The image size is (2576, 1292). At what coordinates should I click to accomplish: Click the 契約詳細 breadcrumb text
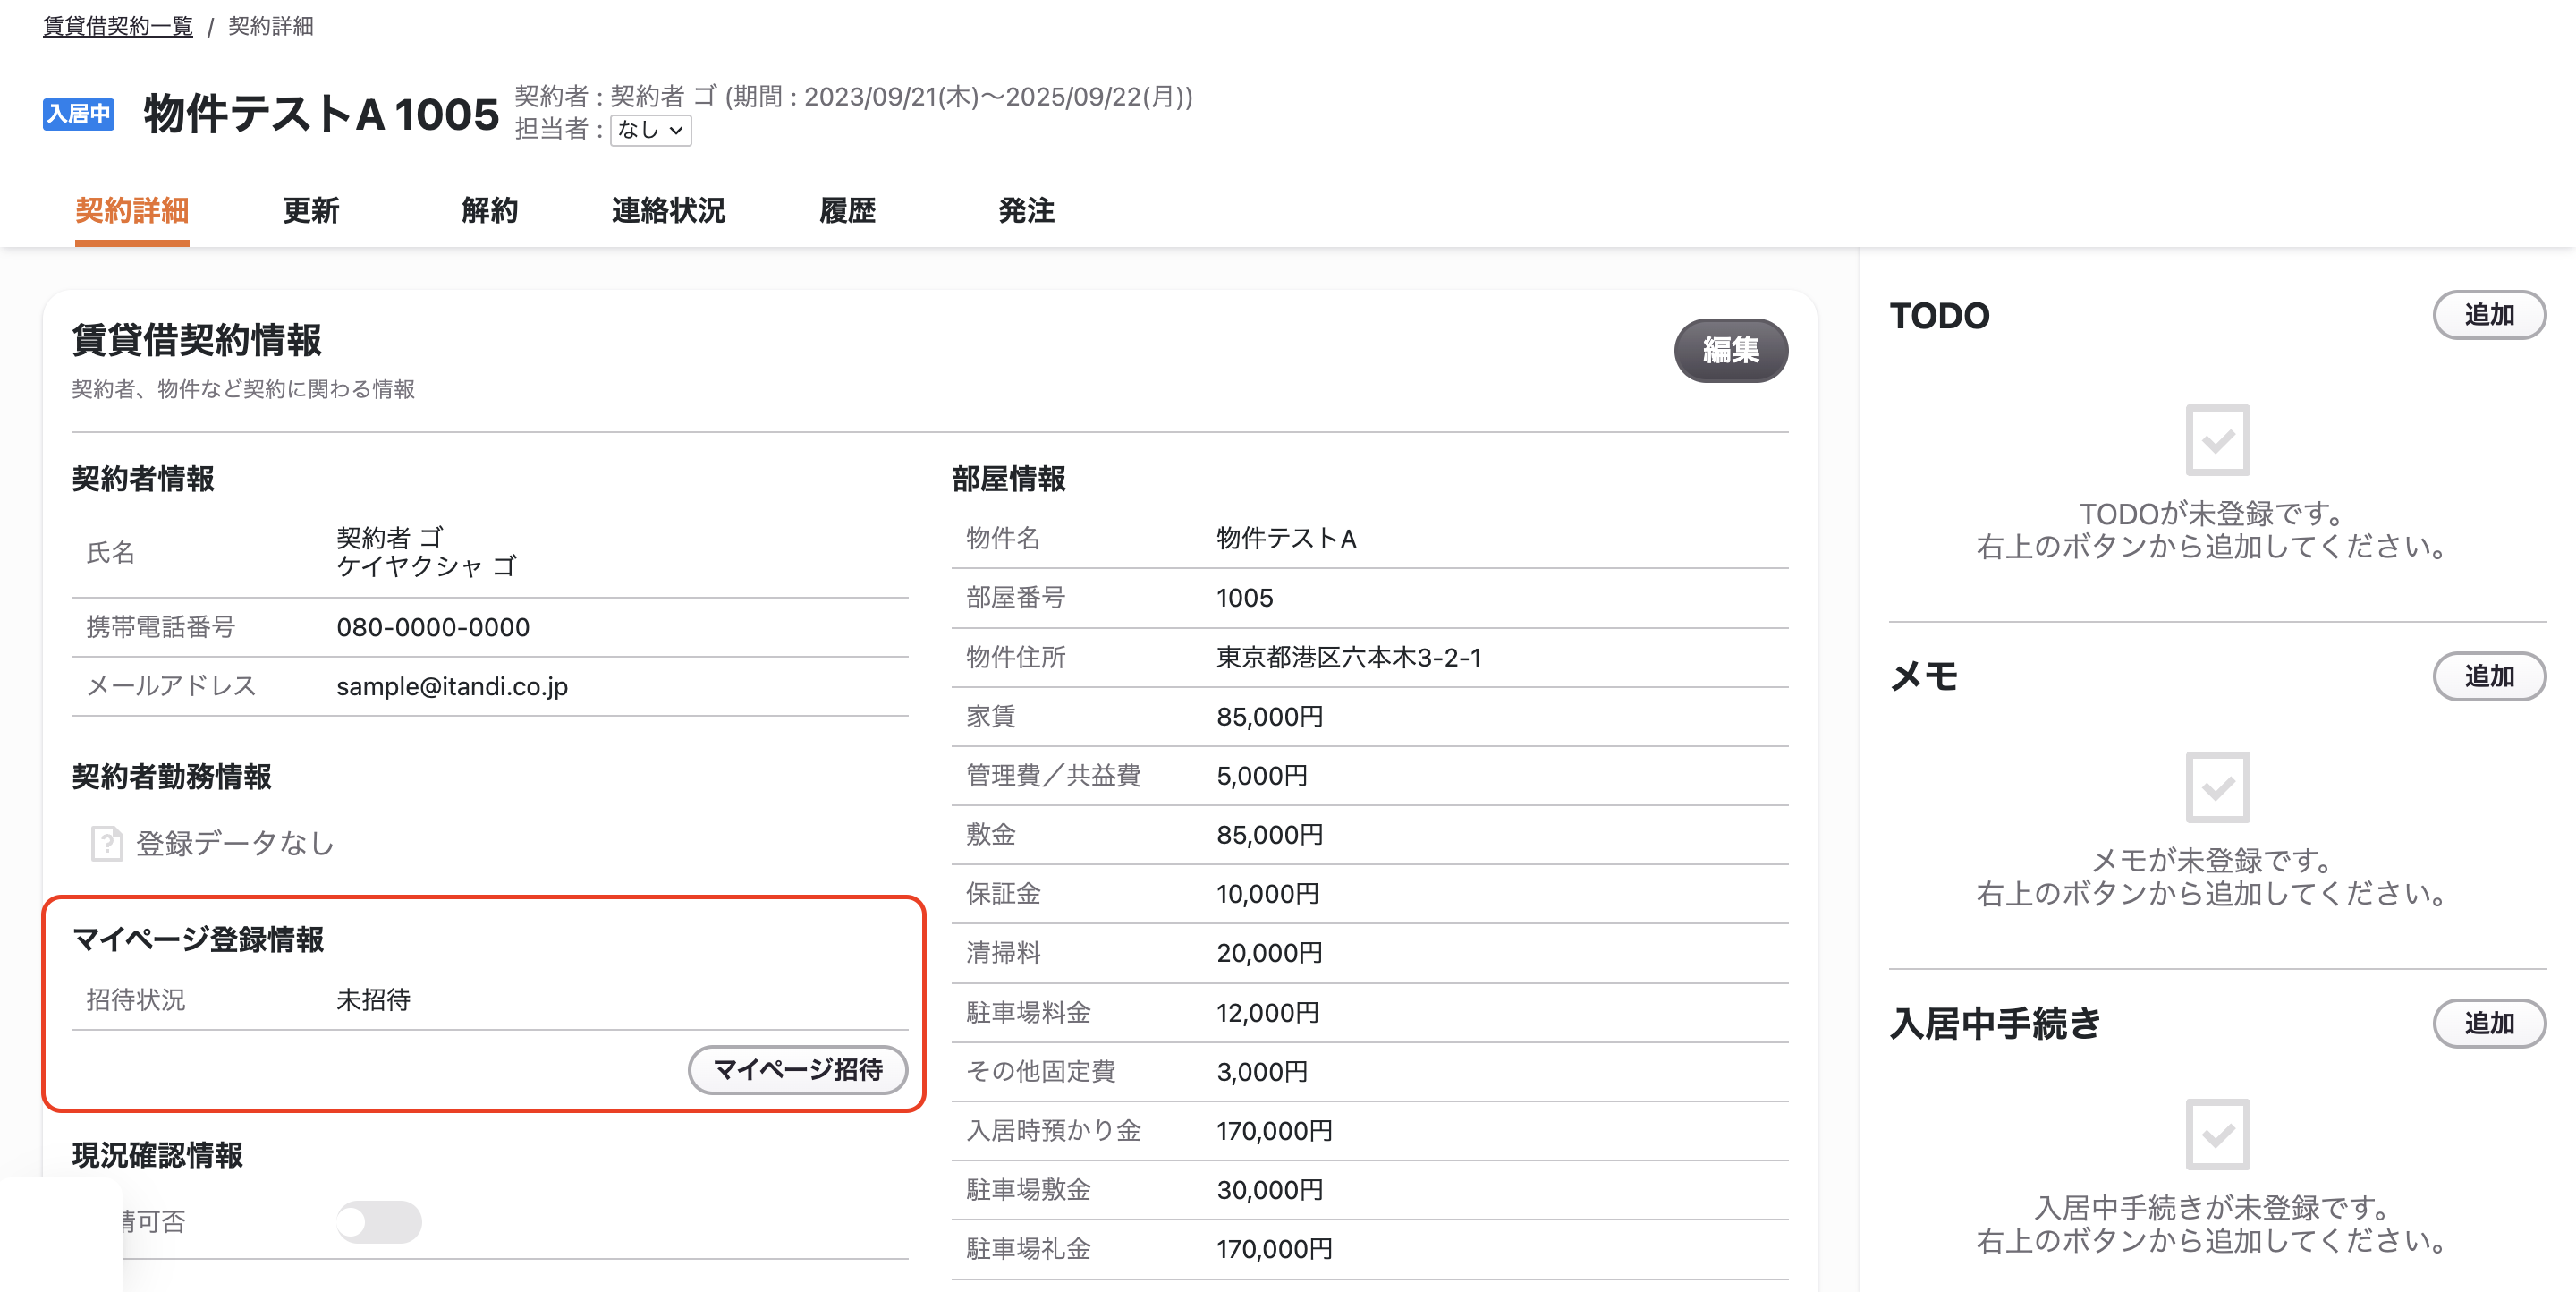(x=270, y=26)
